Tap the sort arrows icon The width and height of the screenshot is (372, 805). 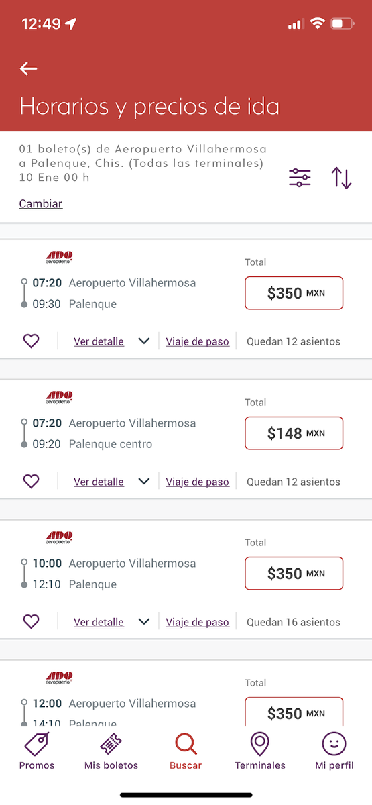point(341,178)
